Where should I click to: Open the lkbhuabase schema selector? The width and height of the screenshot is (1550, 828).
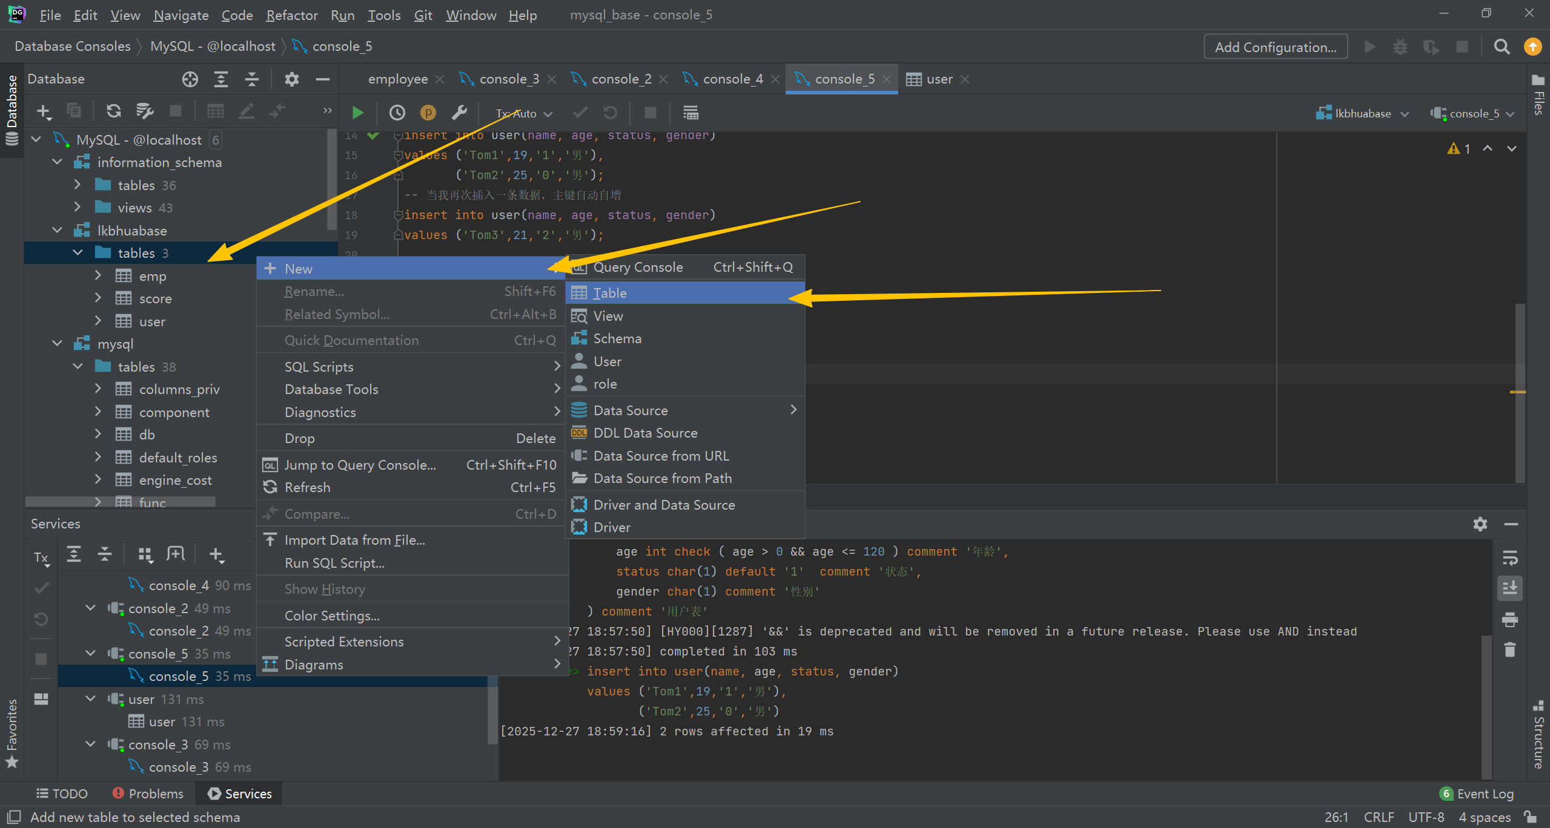1363,114
